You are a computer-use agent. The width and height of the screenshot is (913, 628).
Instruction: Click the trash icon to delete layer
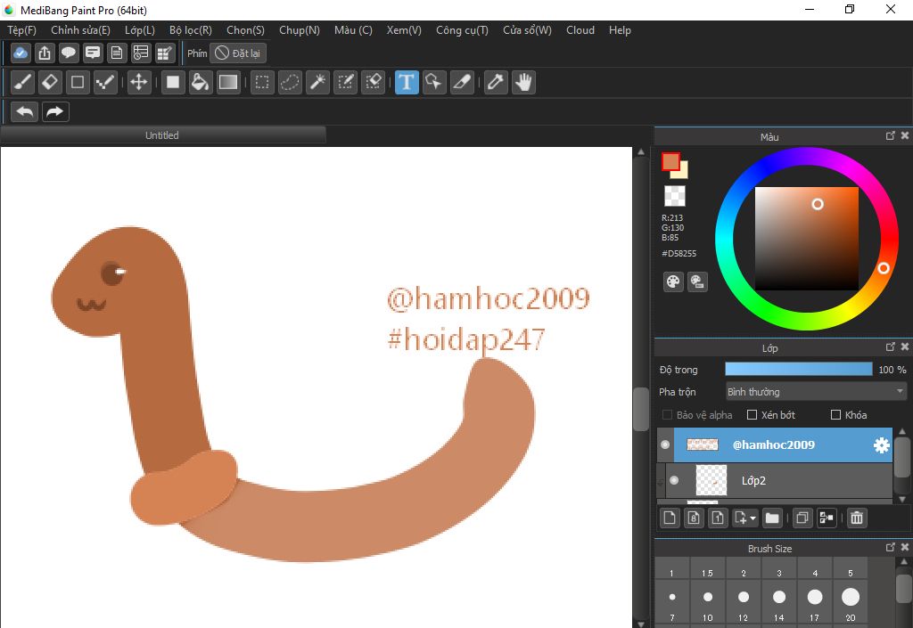click(x=857, y=518)
